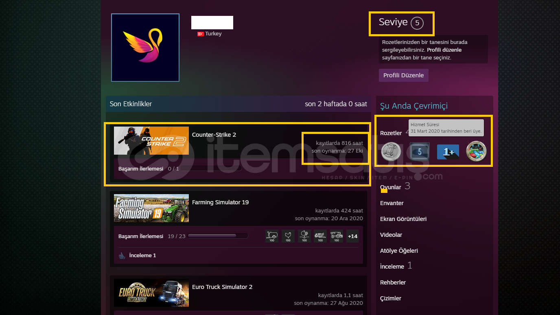Screen dimensions: 560x315
Task: Open the Rozetler badges link
Action: point(391,133)
